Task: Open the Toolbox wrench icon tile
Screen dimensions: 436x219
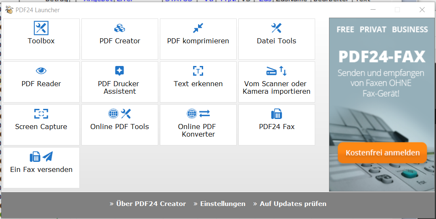Action: 41,28
